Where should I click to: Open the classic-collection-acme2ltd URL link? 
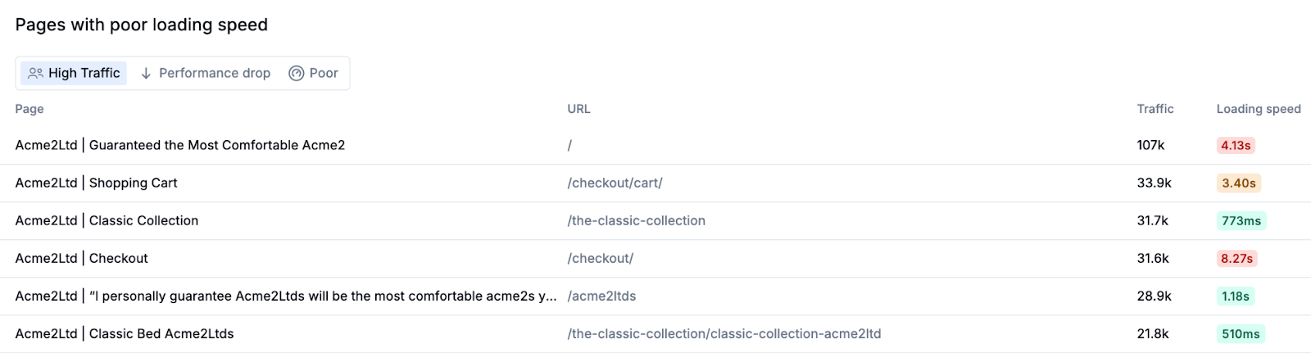coord(724,333)
